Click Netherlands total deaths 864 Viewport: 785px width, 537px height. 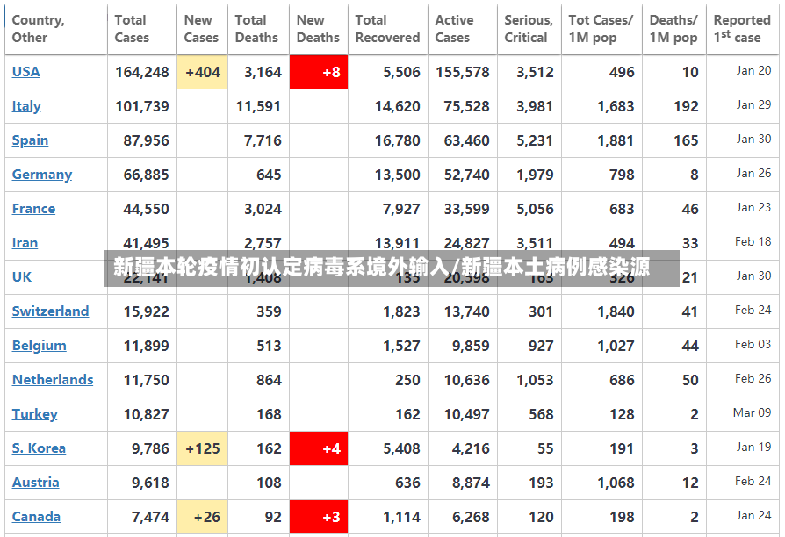[x=269, y=380]
